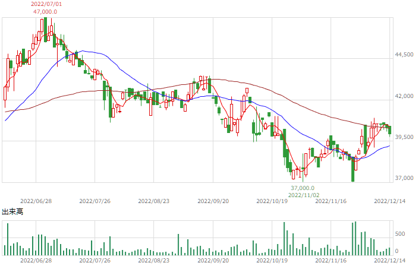Click 2022/12/14 date under volume chart

(x=390, y=261)
